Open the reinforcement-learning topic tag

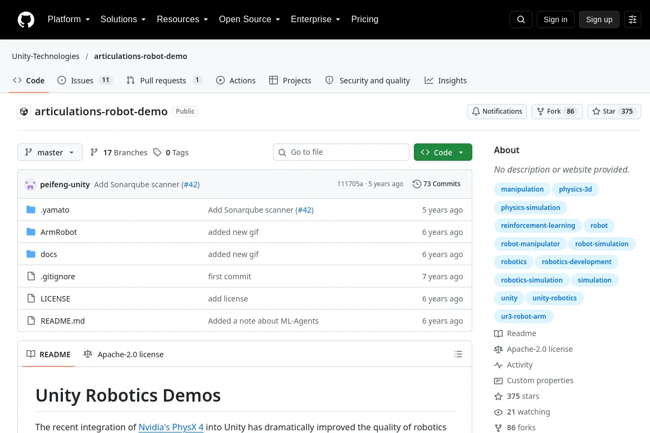pos(538,226)
